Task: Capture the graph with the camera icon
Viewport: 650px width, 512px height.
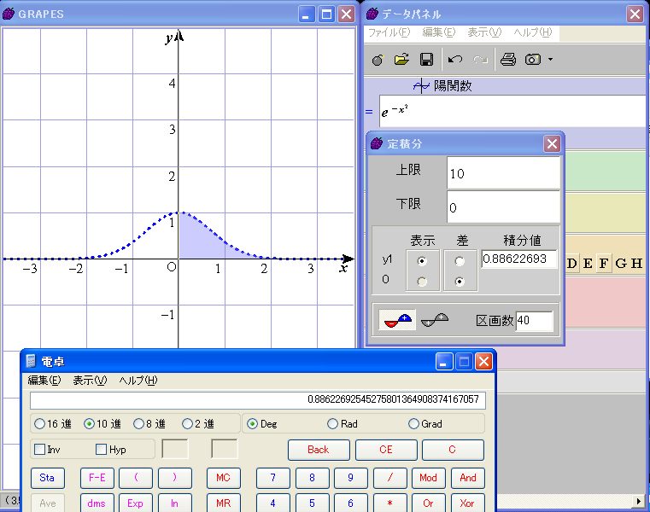Action: 533,60
